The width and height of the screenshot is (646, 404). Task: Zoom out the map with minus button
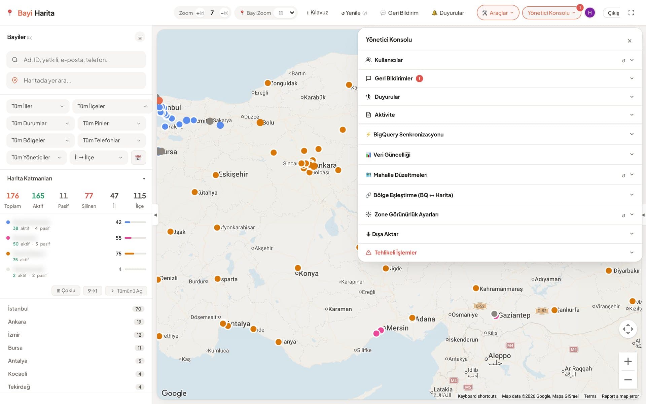coord(628,380)
